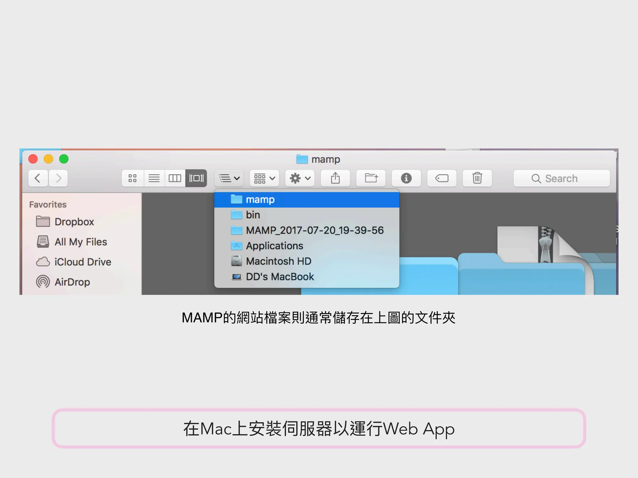Open AirDrop in the sidebar
Viewport: 638px width, 478px height.
point(63,282)
